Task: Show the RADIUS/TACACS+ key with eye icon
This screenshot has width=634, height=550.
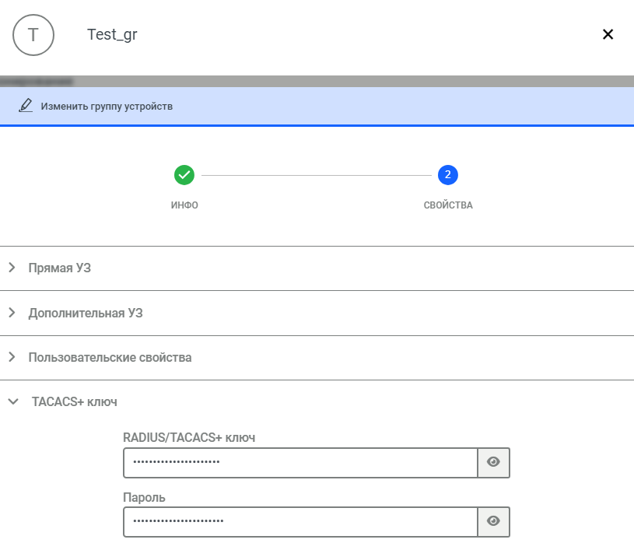Action: pyautogui.click(x=493, y=462)
